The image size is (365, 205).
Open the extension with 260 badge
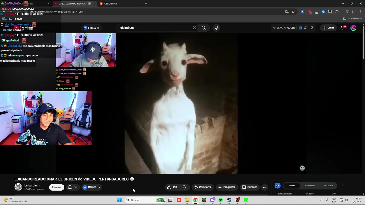tap(316, 12)
